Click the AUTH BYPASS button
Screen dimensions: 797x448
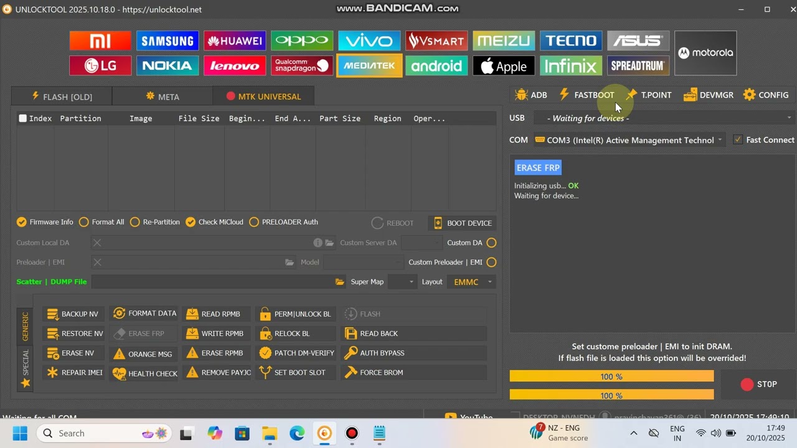(x=413, y=353)
